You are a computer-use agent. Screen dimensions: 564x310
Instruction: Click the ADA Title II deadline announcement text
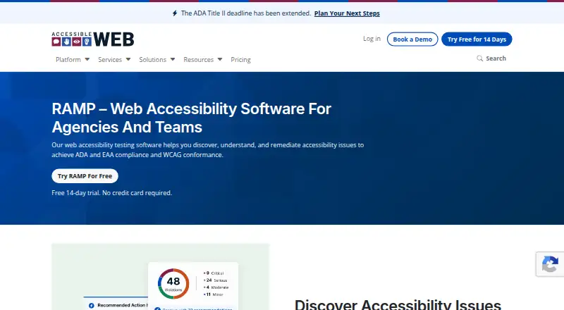[245, 13]
